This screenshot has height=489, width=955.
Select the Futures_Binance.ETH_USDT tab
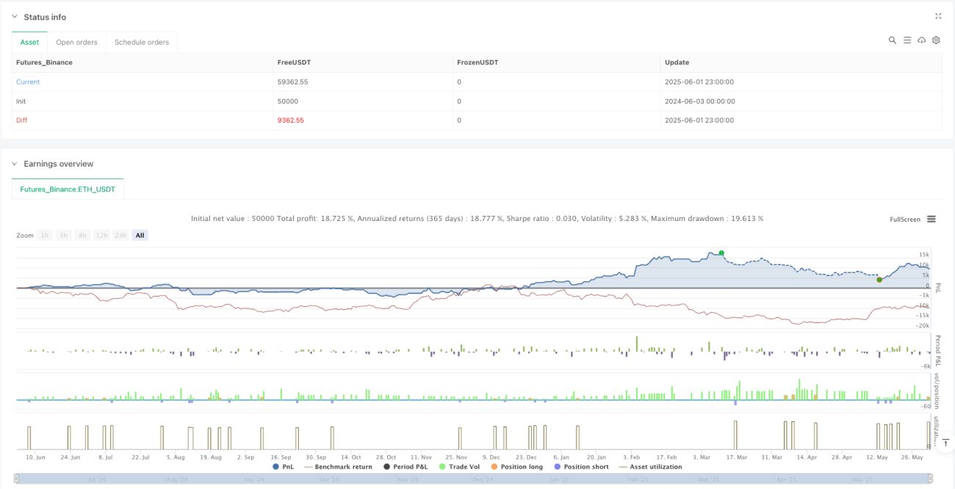(x=68, y=189)
